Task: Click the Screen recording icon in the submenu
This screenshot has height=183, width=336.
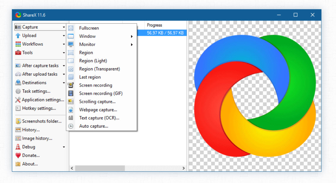Action: coord(71,85)
